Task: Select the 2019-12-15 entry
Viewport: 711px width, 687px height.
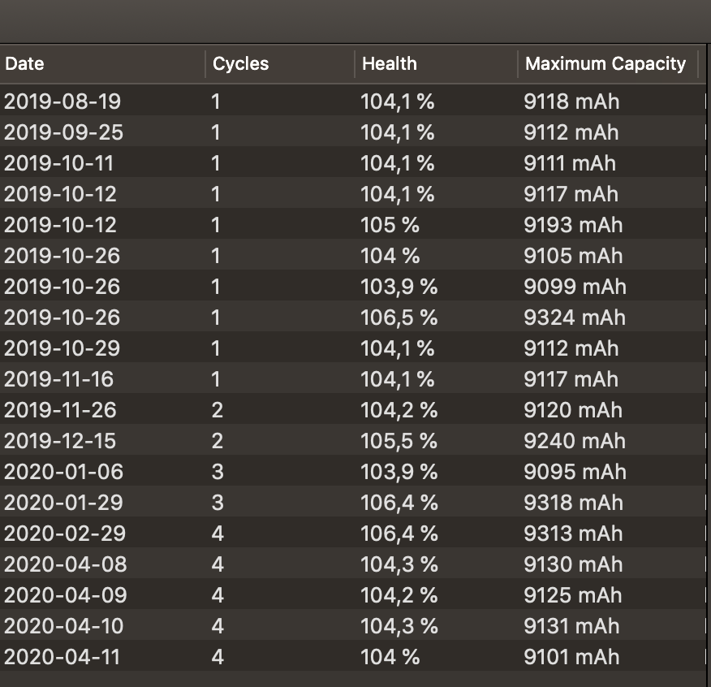Action: pyautogui.click(x=353, y=439)
